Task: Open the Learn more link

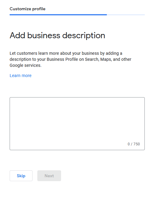Action: coord(20,76)
